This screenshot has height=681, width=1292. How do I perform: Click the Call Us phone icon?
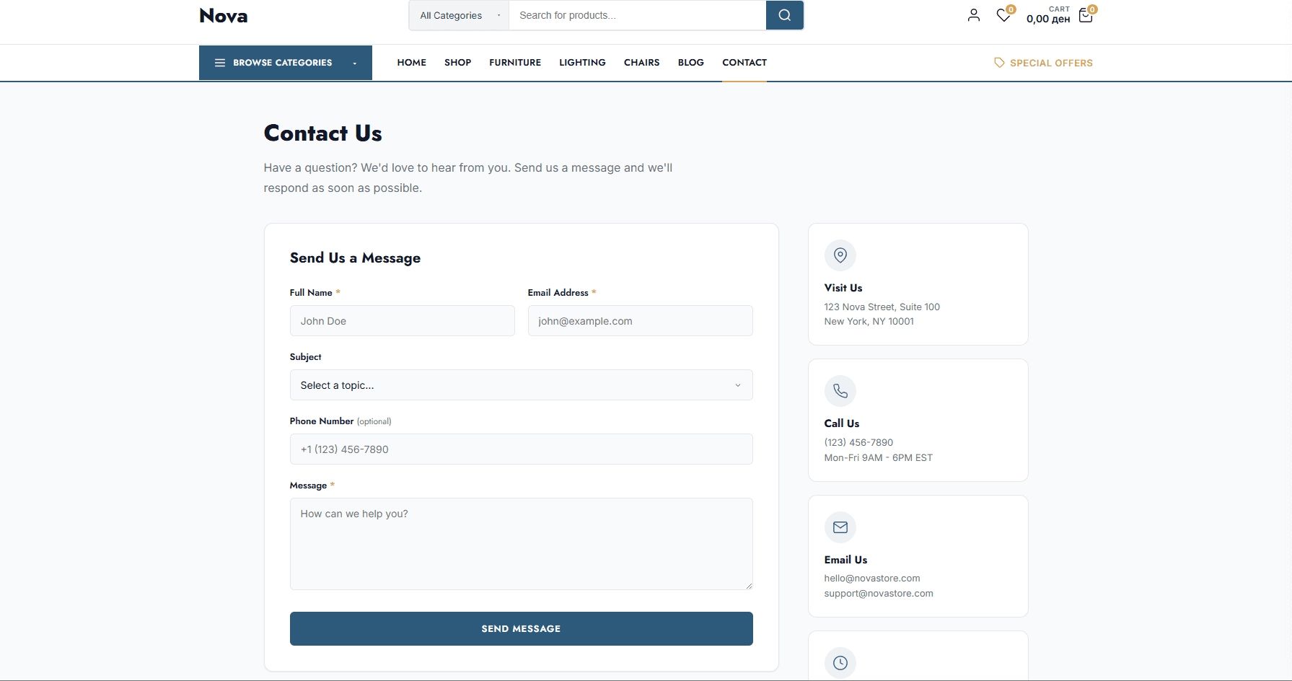(x=840, y=390)
